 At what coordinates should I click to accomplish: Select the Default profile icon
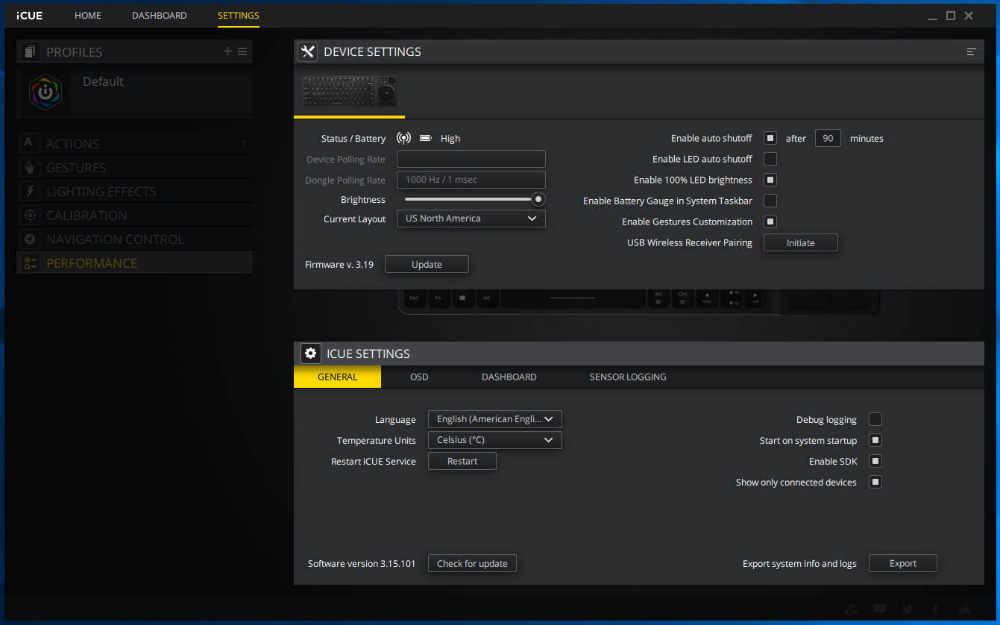pos(45,92)
